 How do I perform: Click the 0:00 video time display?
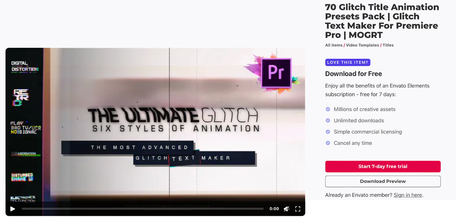point(274,209)
